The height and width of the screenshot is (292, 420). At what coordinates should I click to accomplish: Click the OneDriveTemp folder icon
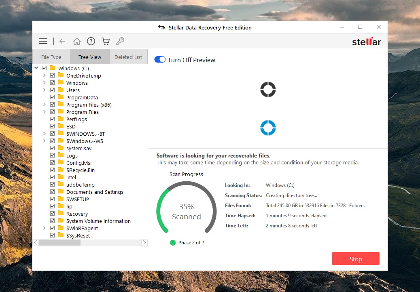point(61,75)
